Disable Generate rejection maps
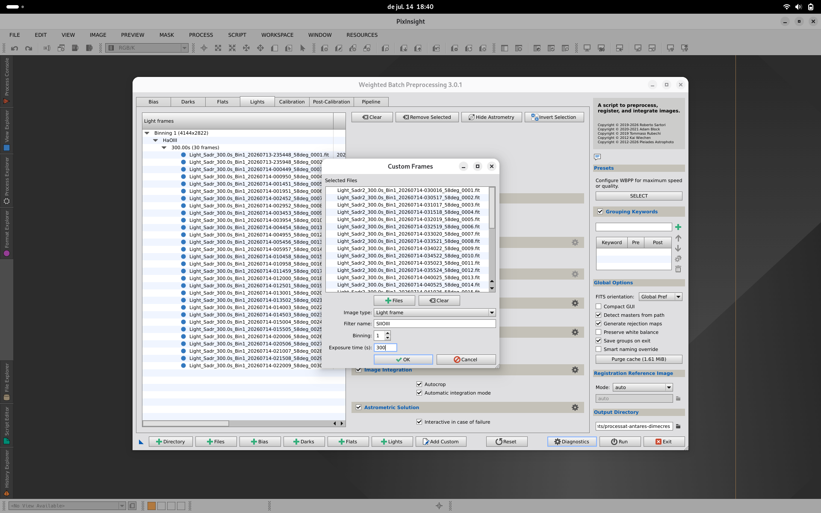The width and height of the screenshot is (821, 513). tap(599, 324)
